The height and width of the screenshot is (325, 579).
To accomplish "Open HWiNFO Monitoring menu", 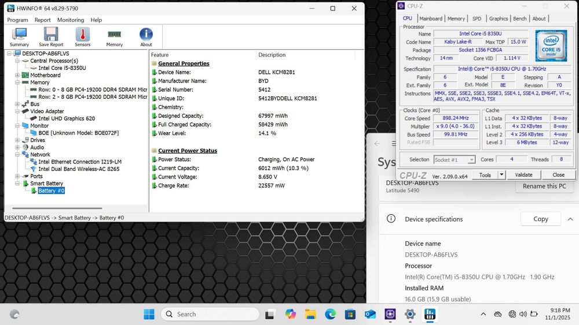I will coord(71,20).
